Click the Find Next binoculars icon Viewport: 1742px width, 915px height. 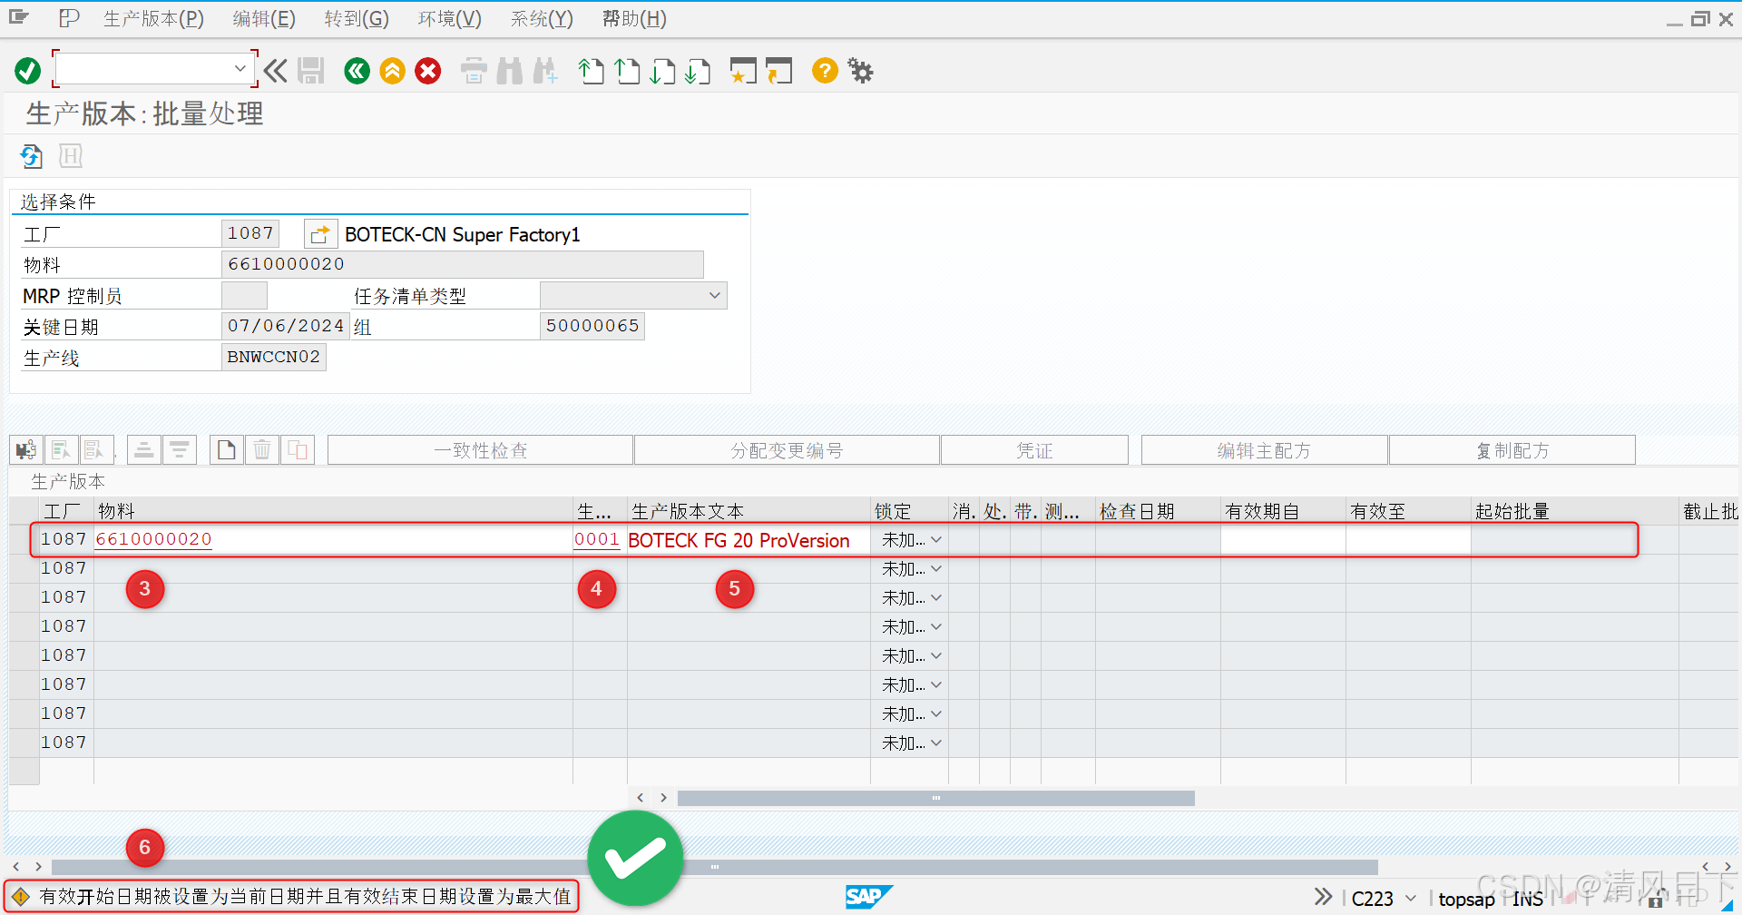tap(545, 71)
